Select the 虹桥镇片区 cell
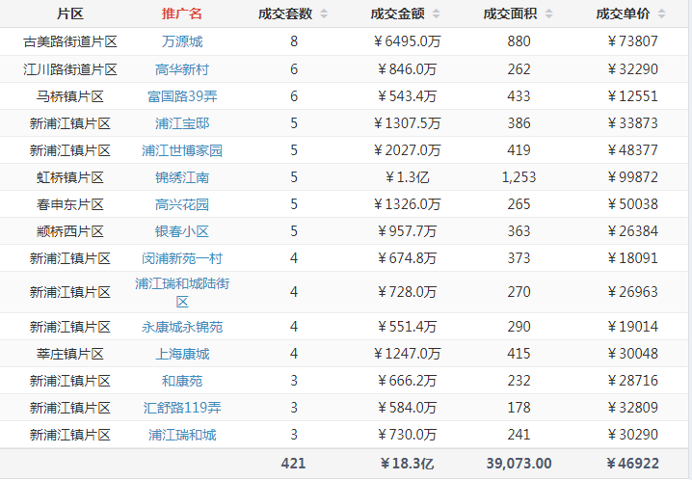The height and width of the screenshot is (480, 692). point(69,177)
